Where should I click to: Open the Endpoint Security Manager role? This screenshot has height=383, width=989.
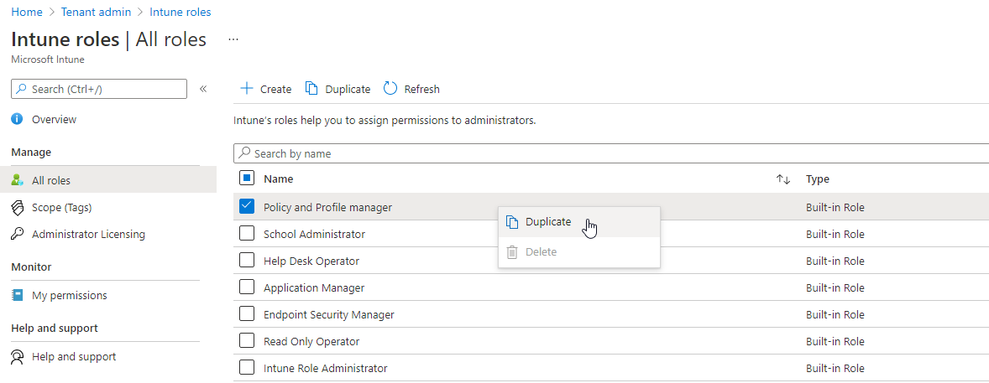coord(328,315)
